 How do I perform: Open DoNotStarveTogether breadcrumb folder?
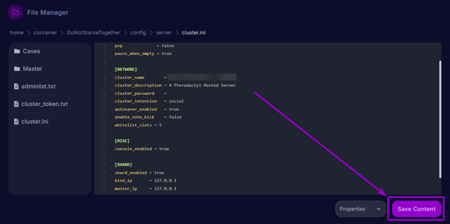pyautogui.click(x=93, y=33)
